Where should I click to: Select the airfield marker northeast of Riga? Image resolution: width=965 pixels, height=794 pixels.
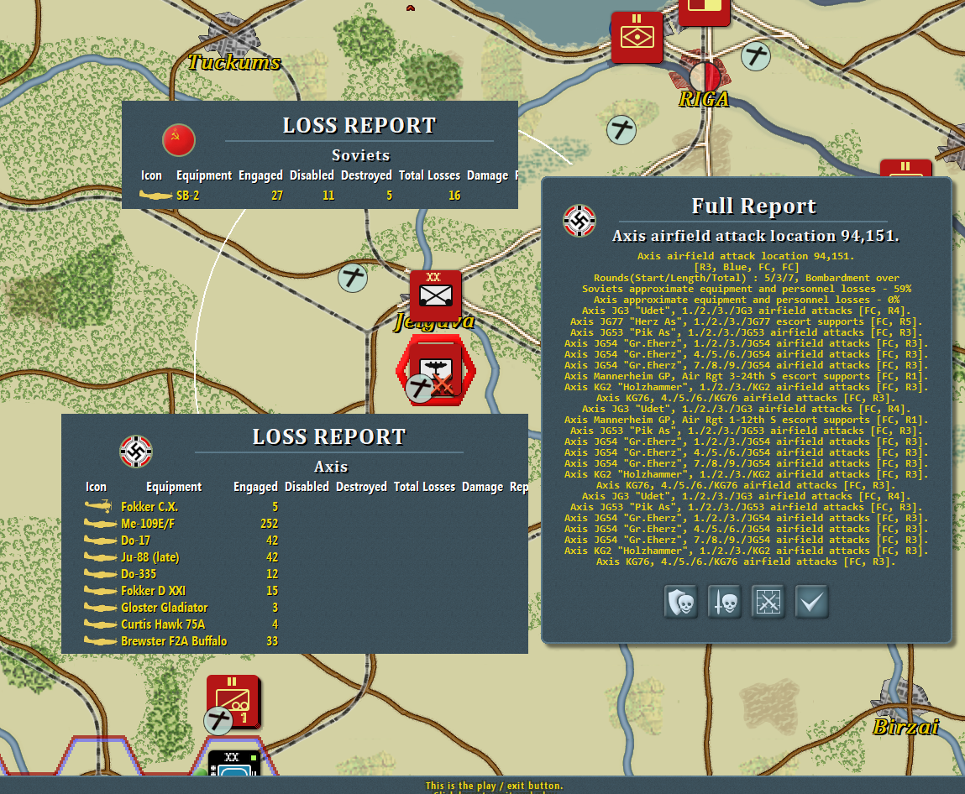756,56
